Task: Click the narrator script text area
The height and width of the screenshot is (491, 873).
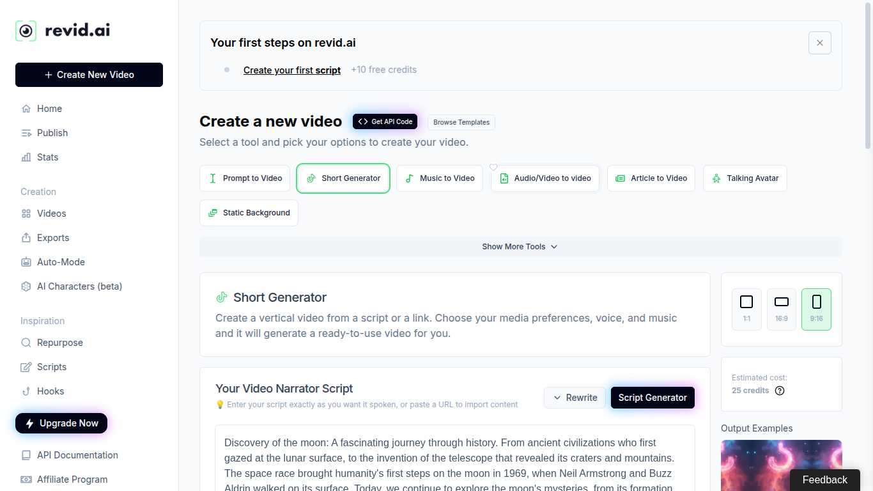Action: (x=454, y=460)
